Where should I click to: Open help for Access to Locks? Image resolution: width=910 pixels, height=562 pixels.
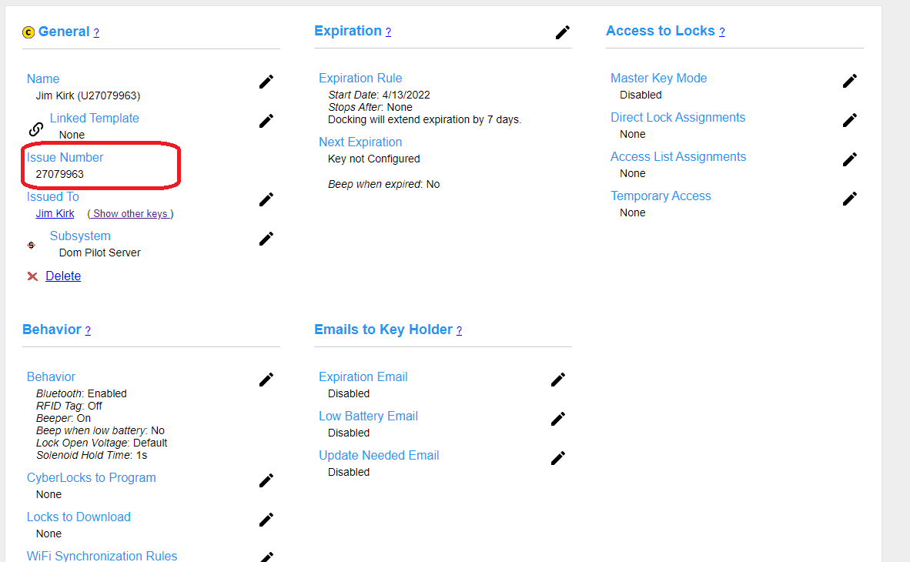721,32
